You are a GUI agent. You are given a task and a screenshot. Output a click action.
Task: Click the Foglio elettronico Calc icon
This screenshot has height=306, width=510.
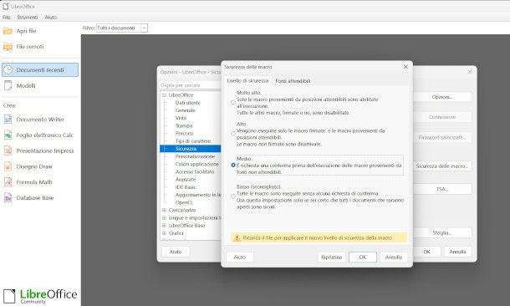8,135
